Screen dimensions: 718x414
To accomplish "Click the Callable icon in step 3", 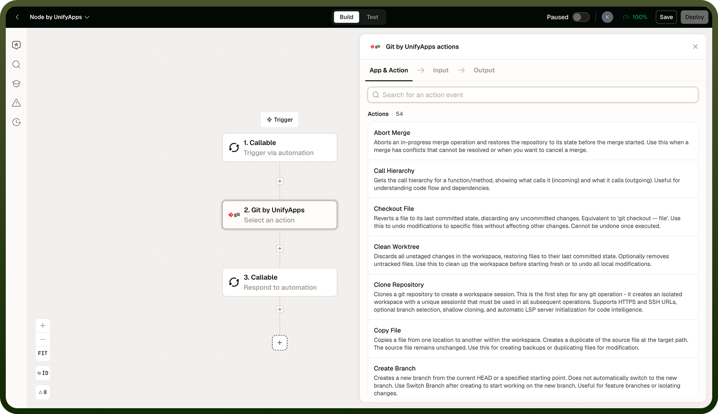I will (x=234, y=282).
